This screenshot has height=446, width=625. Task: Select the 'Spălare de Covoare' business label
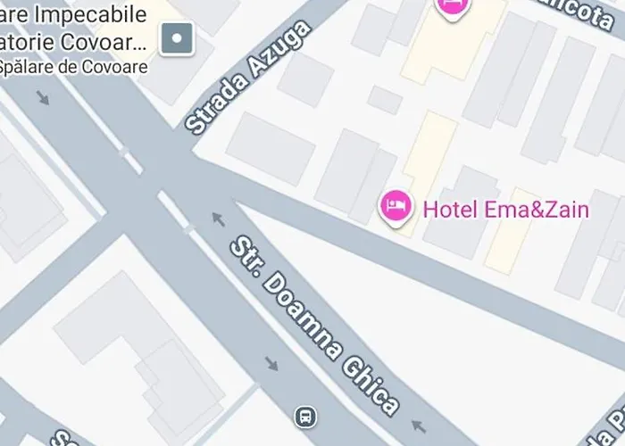[x=73, y=67]
